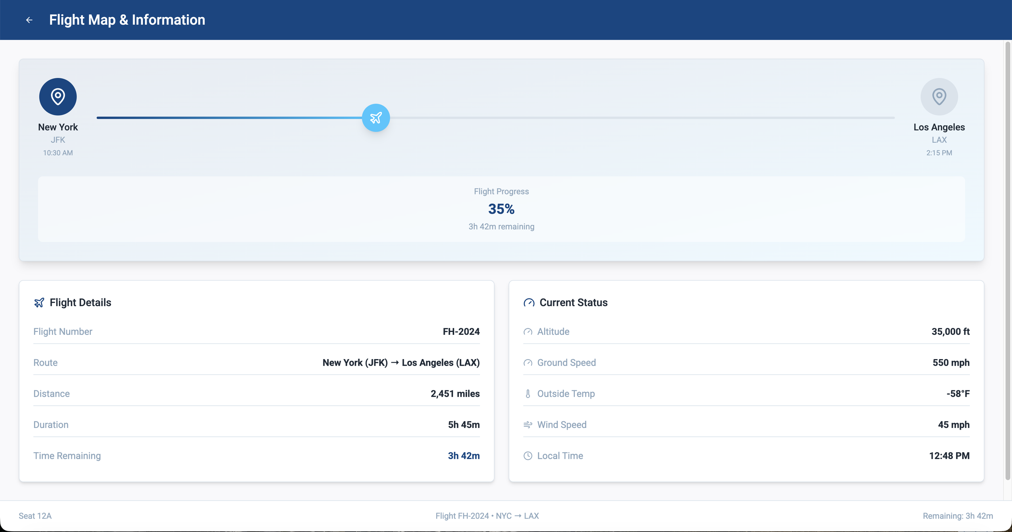This screenshot has width=1012, height=532.
Task: Click the airplane marker on route line
Action: (376, 118)
